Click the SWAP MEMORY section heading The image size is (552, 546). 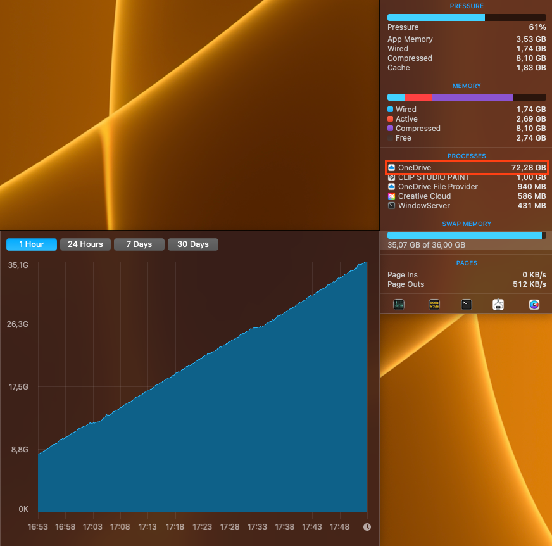coord(467,224)
